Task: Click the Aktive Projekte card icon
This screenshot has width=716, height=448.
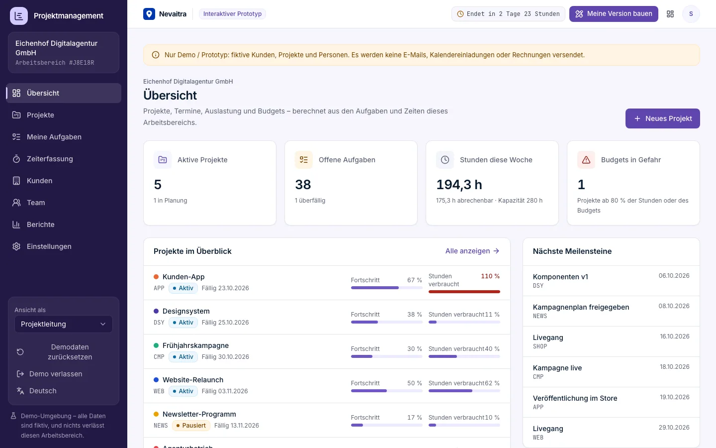Action: click(x=163, y=160)
